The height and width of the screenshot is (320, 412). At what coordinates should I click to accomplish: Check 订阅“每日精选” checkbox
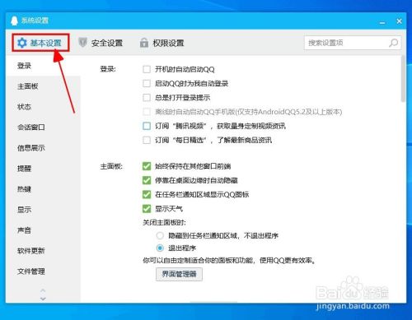tap(147, 140)
